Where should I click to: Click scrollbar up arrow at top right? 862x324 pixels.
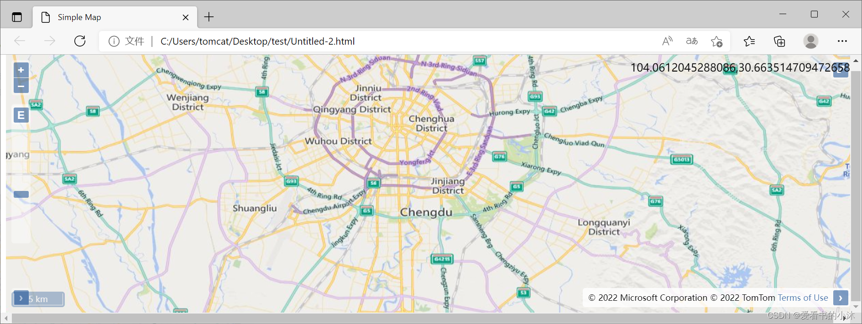click(856, 60)
